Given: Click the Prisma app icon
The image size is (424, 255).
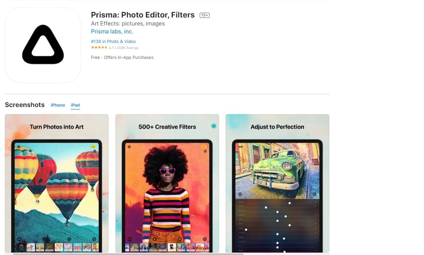Looking at the screenshot, I should [43, 45].
